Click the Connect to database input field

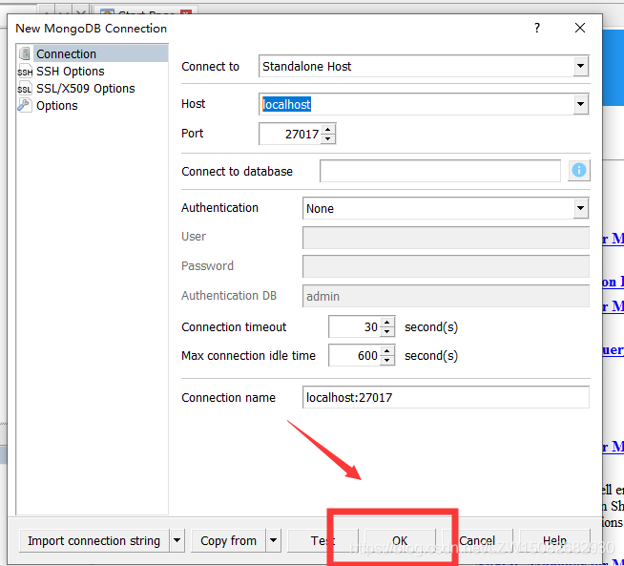coord(440,171)
